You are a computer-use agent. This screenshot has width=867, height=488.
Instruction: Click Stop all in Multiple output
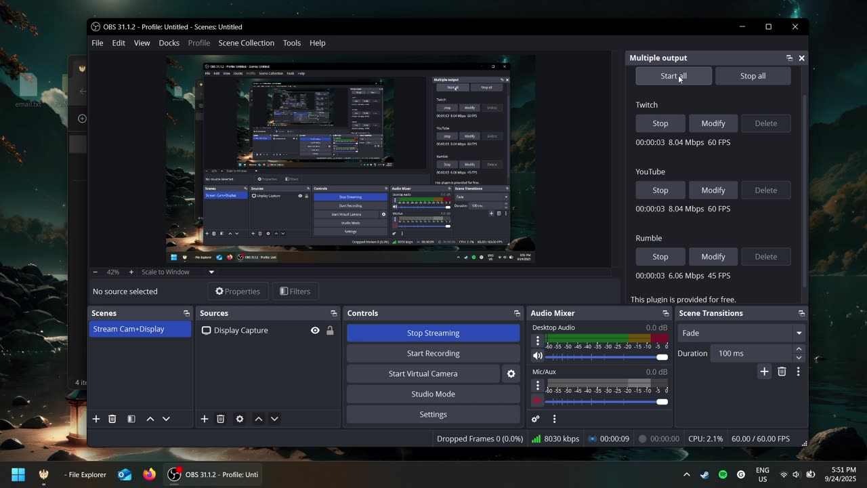click(753, 76)
